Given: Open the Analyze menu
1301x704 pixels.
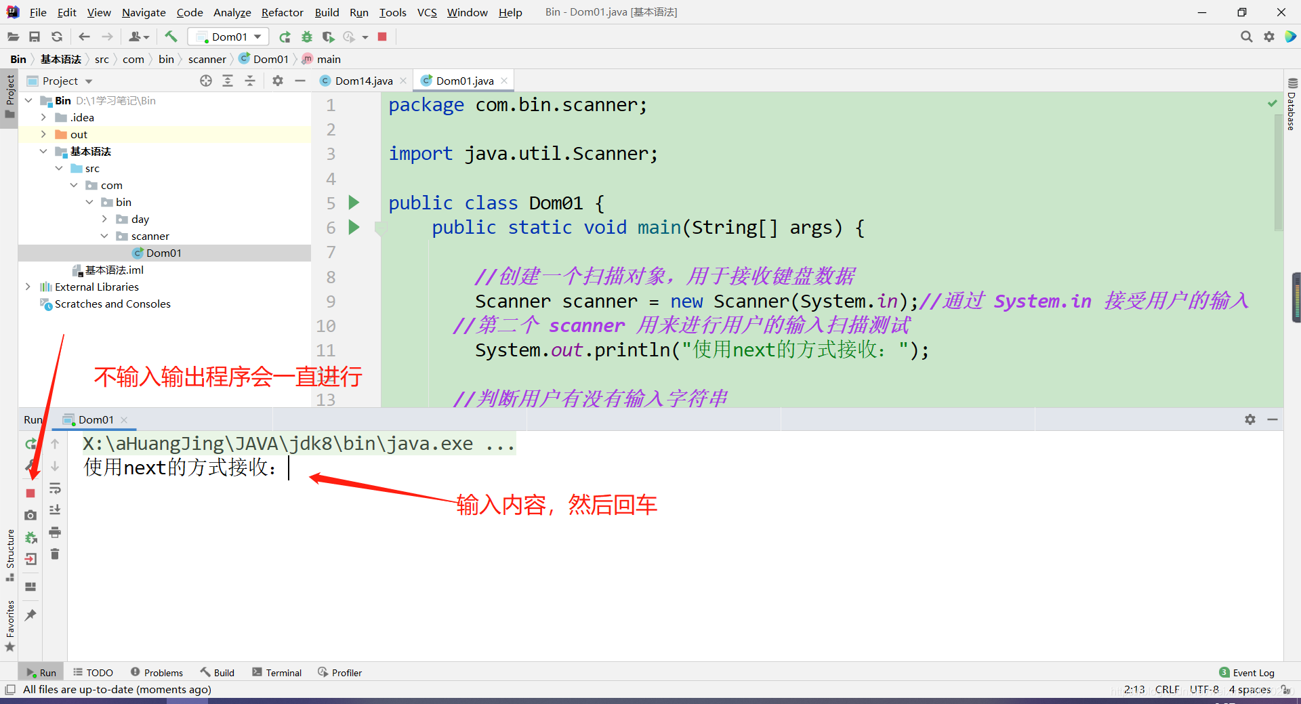Looking at the screenshot, I should pyautogui.click(x=232, y=12).
